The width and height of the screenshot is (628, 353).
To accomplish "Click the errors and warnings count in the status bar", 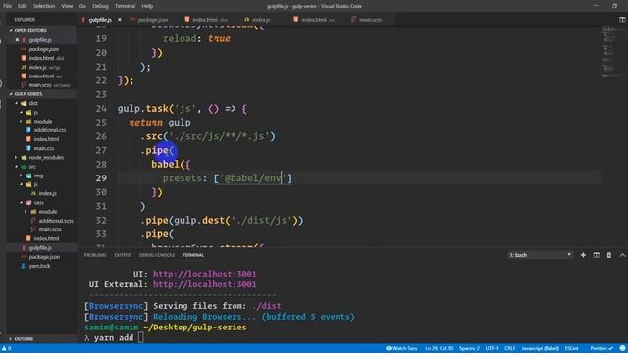I will (x=7, y=349).
